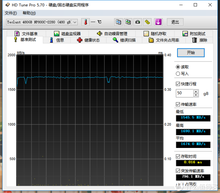Switch to the 擦除 tab
Viewport: 220px width, 193px height.
pos(199,40)
